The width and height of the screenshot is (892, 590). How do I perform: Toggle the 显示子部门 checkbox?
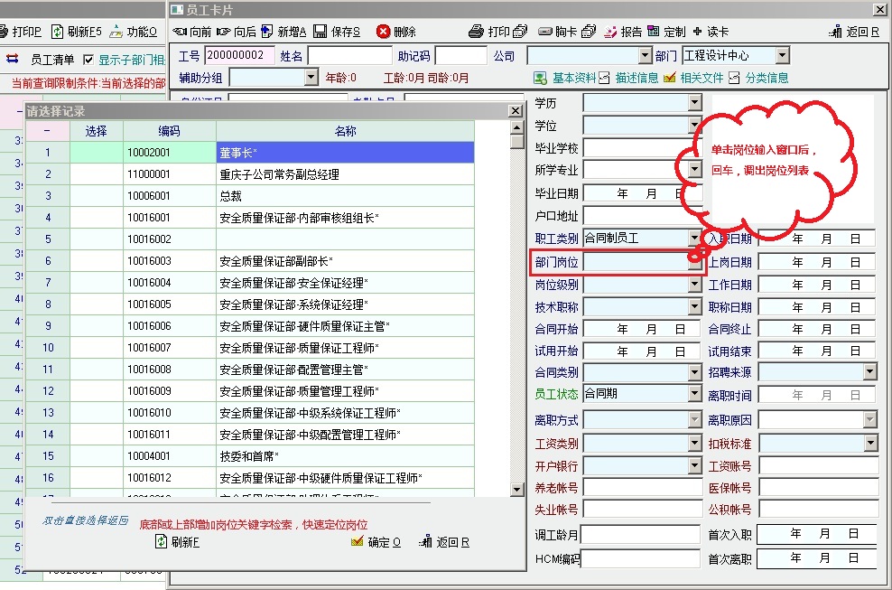[88, 60]
